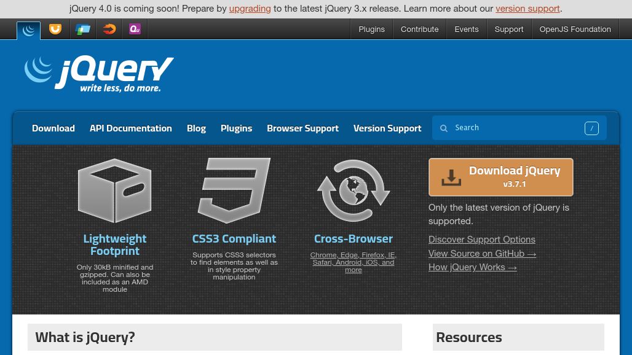Click text 'Only 30kB minified and gzipped'
The image size is (632, 355).
pyautogui.click(x=115, y=271)
